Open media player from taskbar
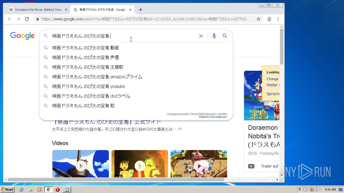This screenshot has height=193, width=344. tap(40, 190)
